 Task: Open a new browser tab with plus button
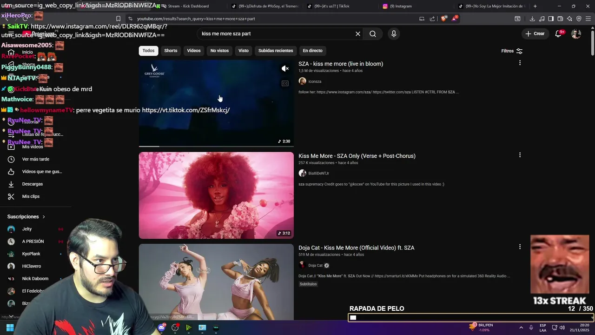pyautogui.click(x=535, y=6)
